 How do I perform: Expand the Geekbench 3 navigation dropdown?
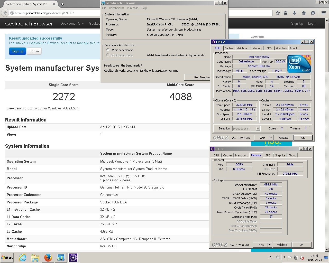[72, 23]
